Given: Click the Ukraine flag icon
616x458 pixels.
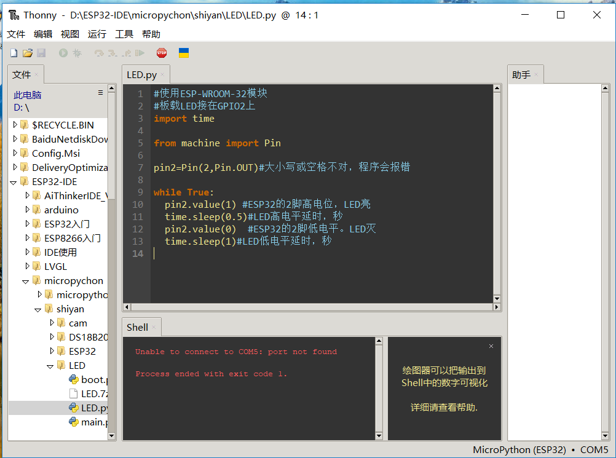Looking at the screenshot, I should pyautogui.click(x=183, y=53).
